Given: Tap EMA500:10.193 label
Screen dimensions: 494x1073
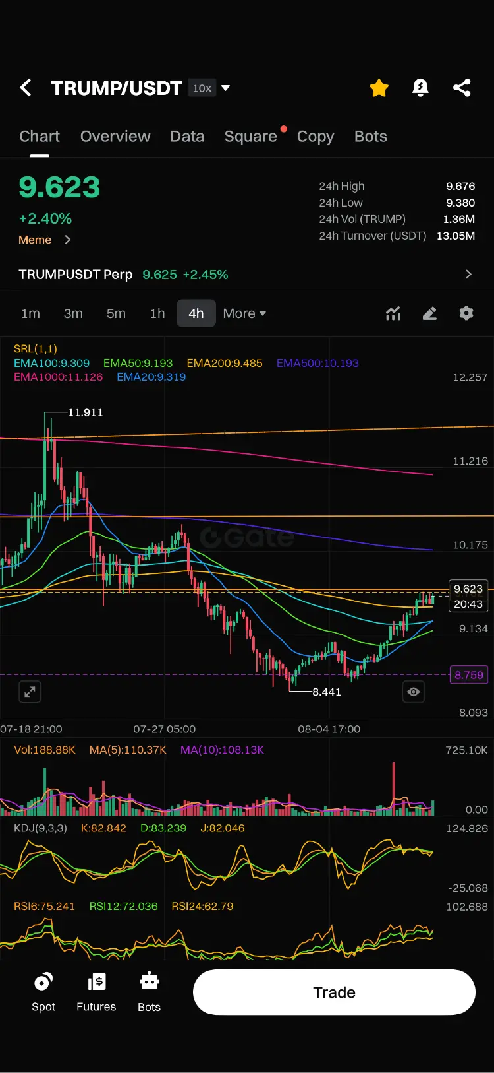Looking at the screenshot, I should tap(317, 363).
